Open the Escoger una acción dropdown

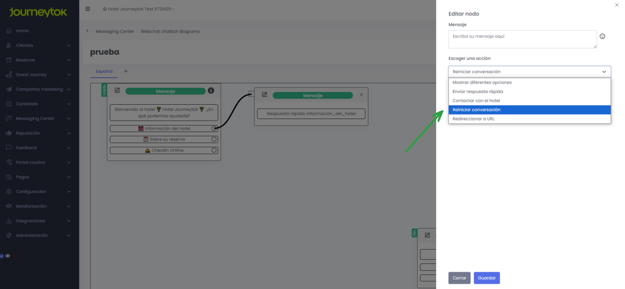click(x=529, y=72)
